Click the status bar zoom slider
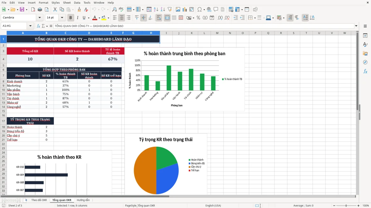This screenshot has height=208, width=371. pos(346,206)
